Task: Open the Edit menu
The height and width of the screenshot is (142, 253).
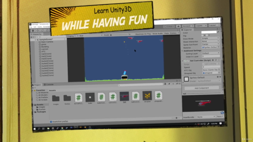Action: click(x=35, y=27)
